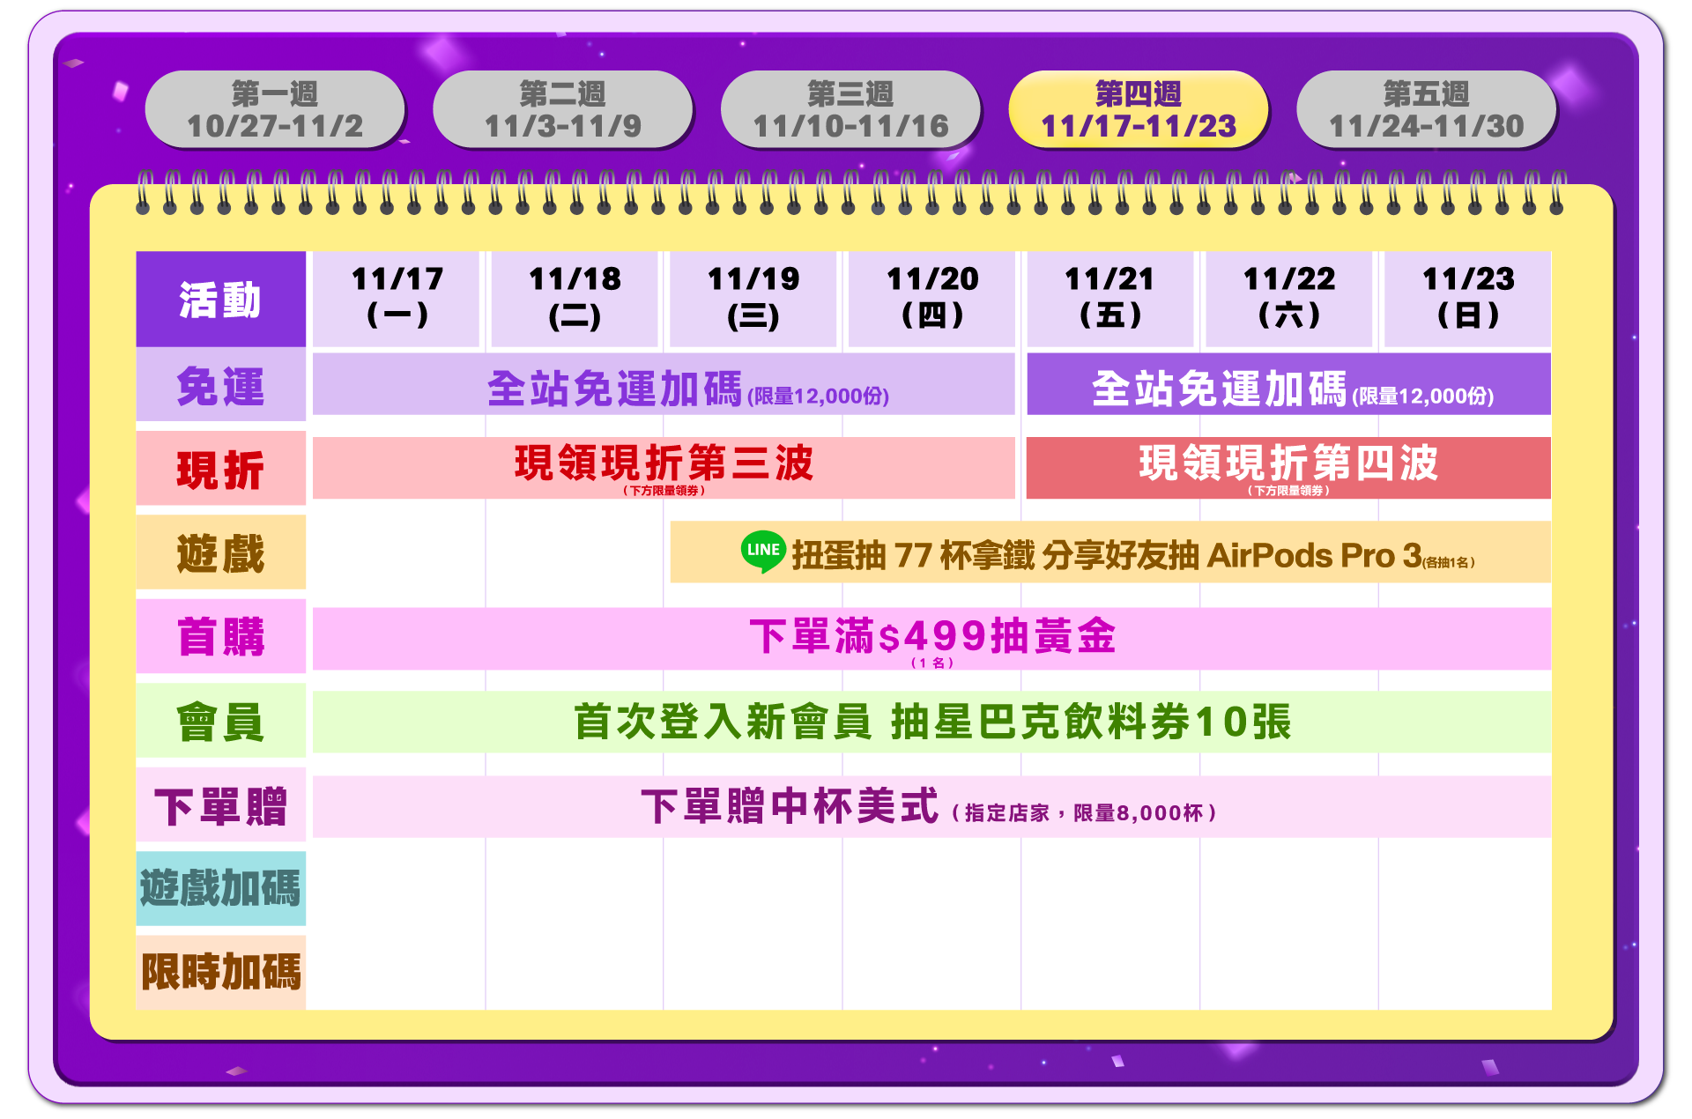The image size is (1692, 1119).
Task: Select the 遊戲加碼 teal row label
Action: tap(220, 887)
